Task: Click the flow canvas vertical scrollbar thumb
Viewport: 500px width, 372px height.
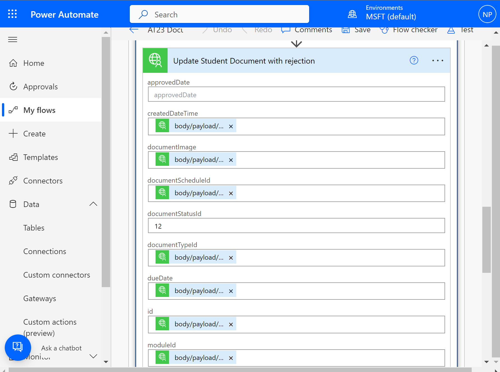Action: tap(487, 240)
